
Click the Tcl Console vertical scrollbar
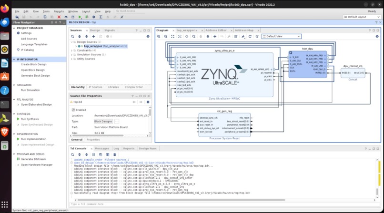[377, 192]
